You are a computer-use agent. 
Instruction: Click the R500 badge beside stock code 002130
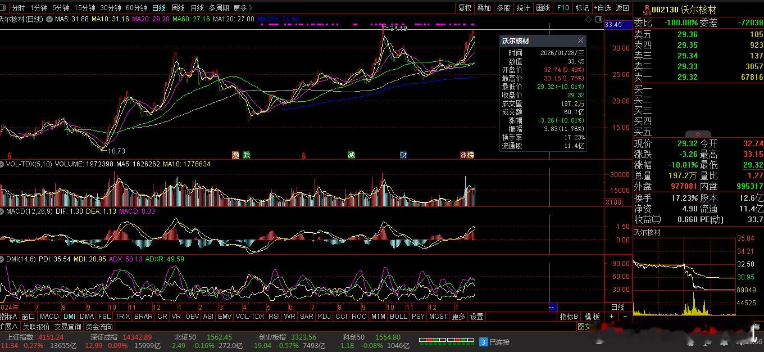pos(646,10)
